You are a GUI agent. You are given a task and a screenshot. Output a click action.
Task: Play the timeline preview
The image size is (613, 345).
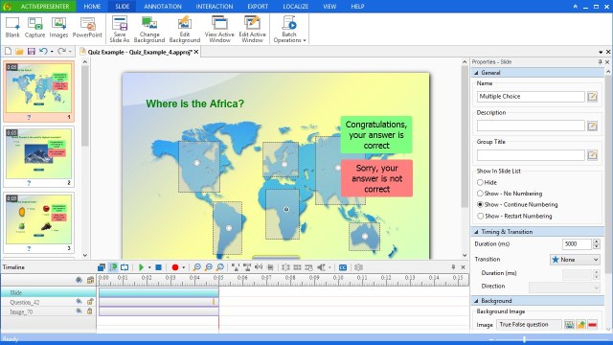141,267
